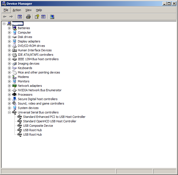The height and width of the screenshot is (175, 178).
Task: Minimize the Device Manager window
Action: 164,4
